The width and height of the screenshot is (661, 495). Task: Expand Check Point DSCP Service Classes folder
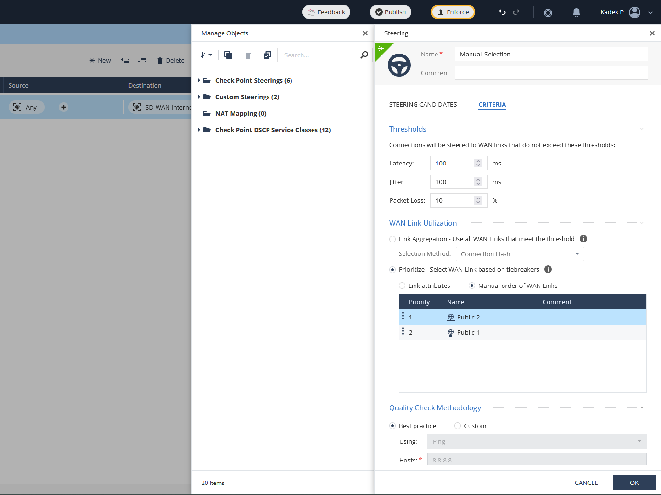[199, 130]
